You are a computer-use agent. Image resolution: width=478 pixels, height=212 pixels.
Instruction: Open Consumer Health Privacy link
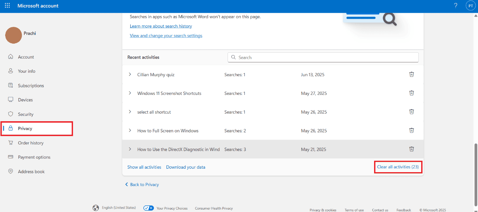[x=214, y=209]
